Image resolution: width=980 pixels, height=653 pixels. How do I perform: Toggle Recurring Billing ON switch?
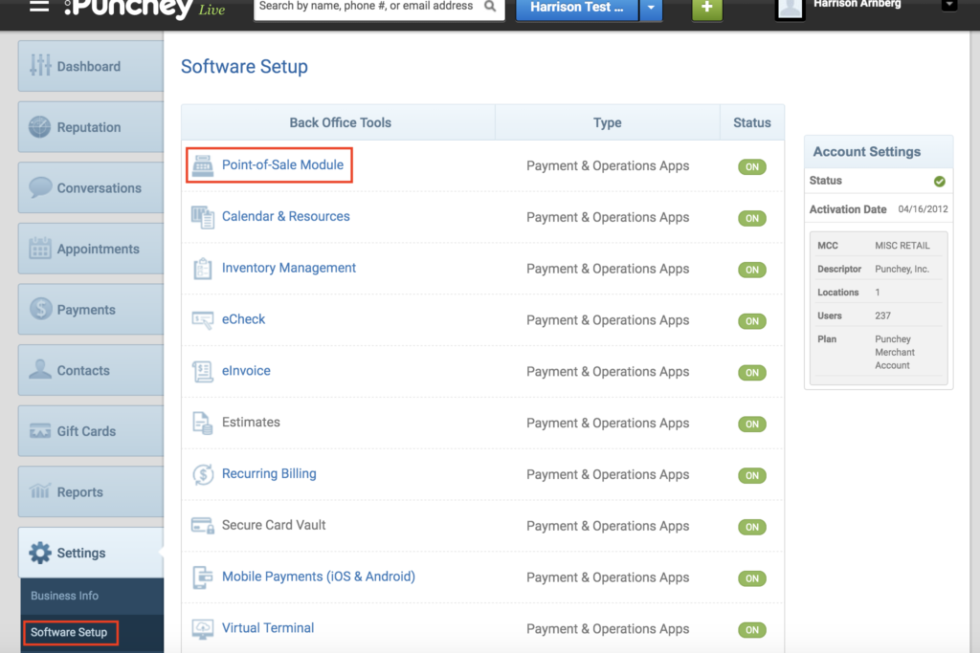coord(752,476)
